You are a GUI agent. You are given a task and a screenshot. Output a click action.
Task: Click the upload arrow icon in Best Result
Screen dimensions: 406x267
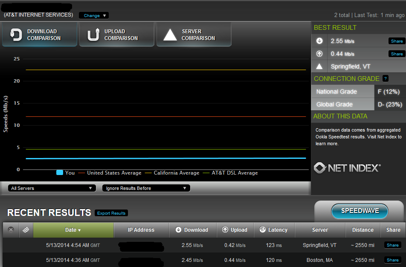(319, 54)
